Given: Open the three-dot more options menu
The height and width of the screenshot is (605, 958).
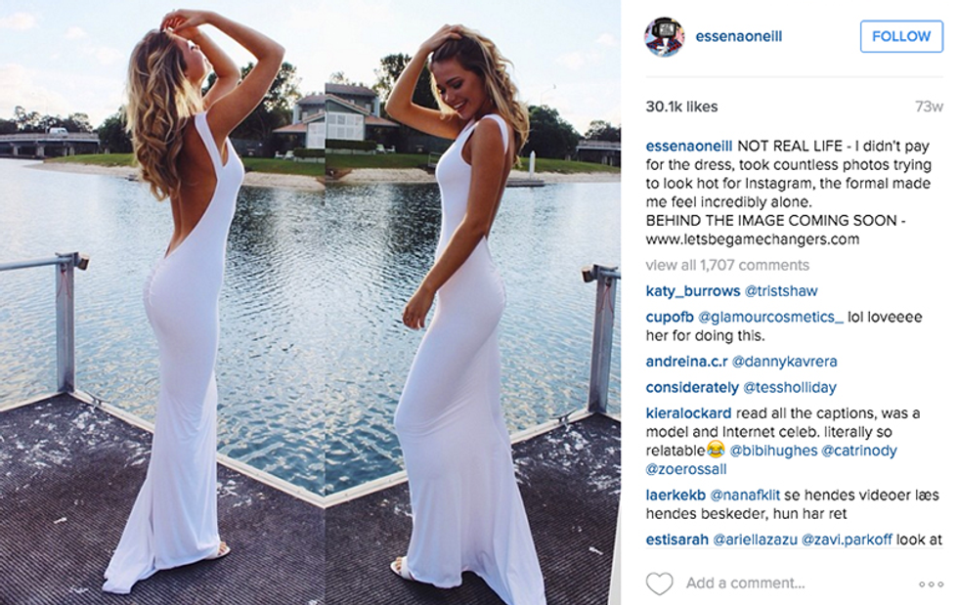Looking at the screenshot, I should [931, 584].
